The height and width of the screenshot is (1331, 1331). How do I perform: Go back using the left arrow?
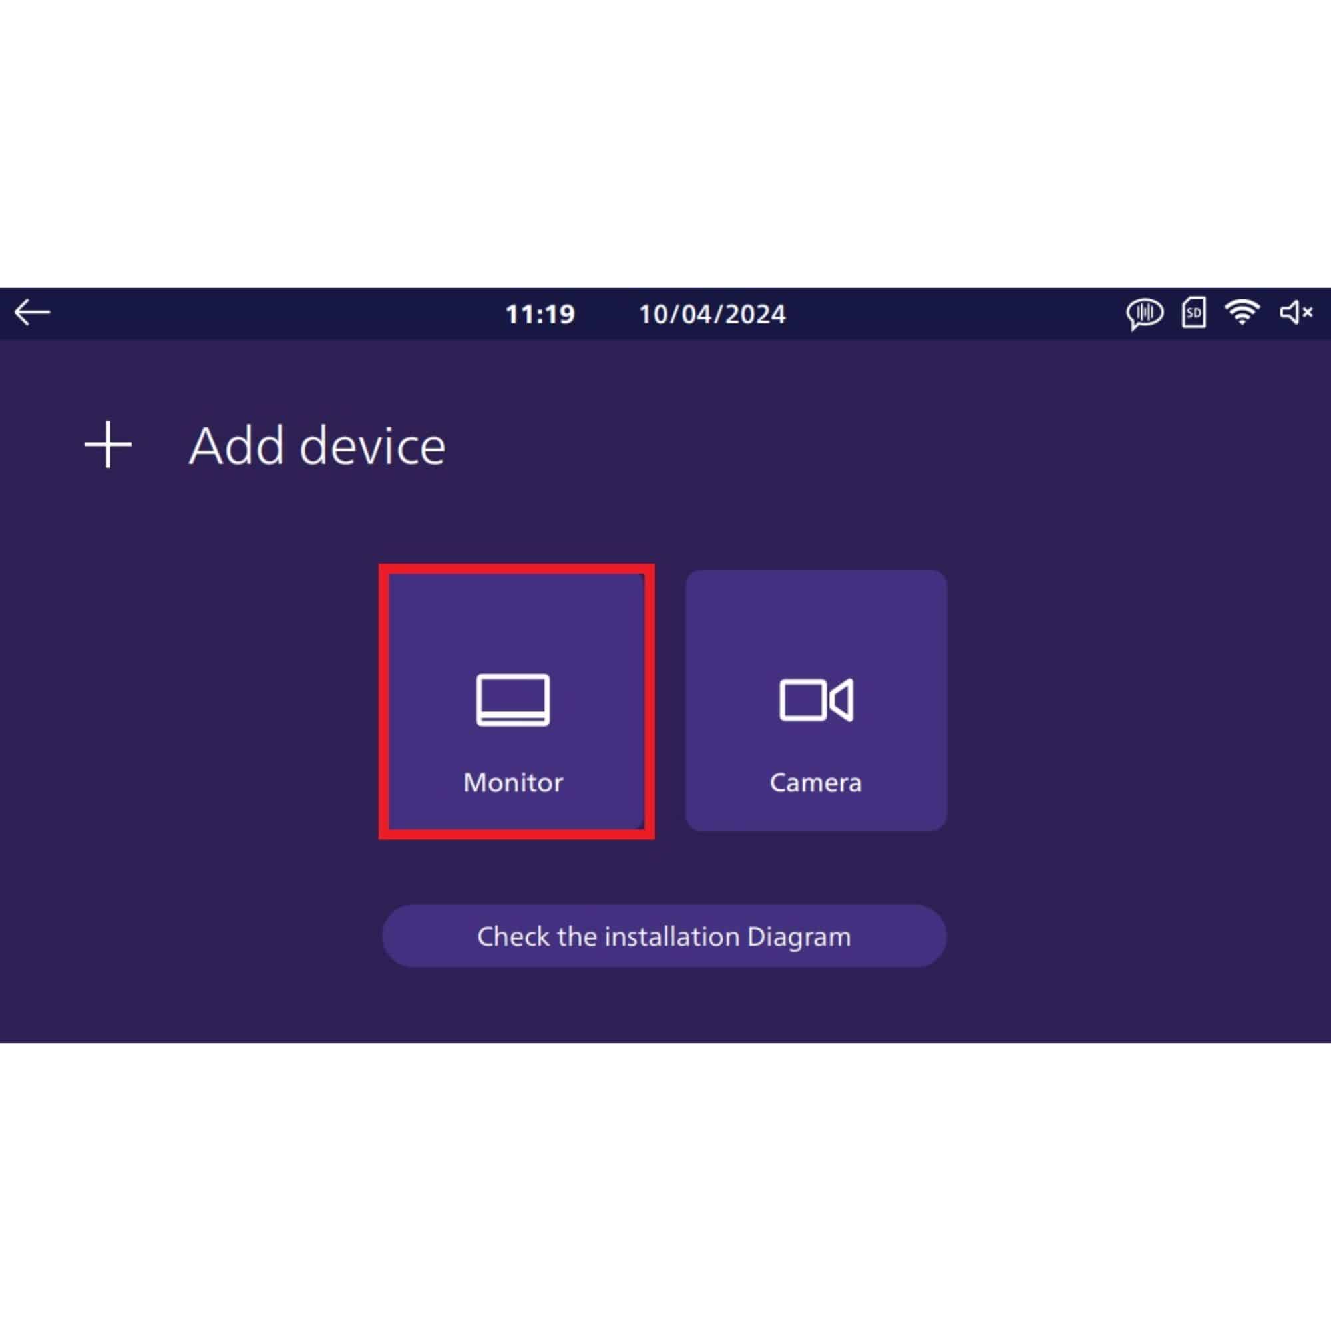32,313
